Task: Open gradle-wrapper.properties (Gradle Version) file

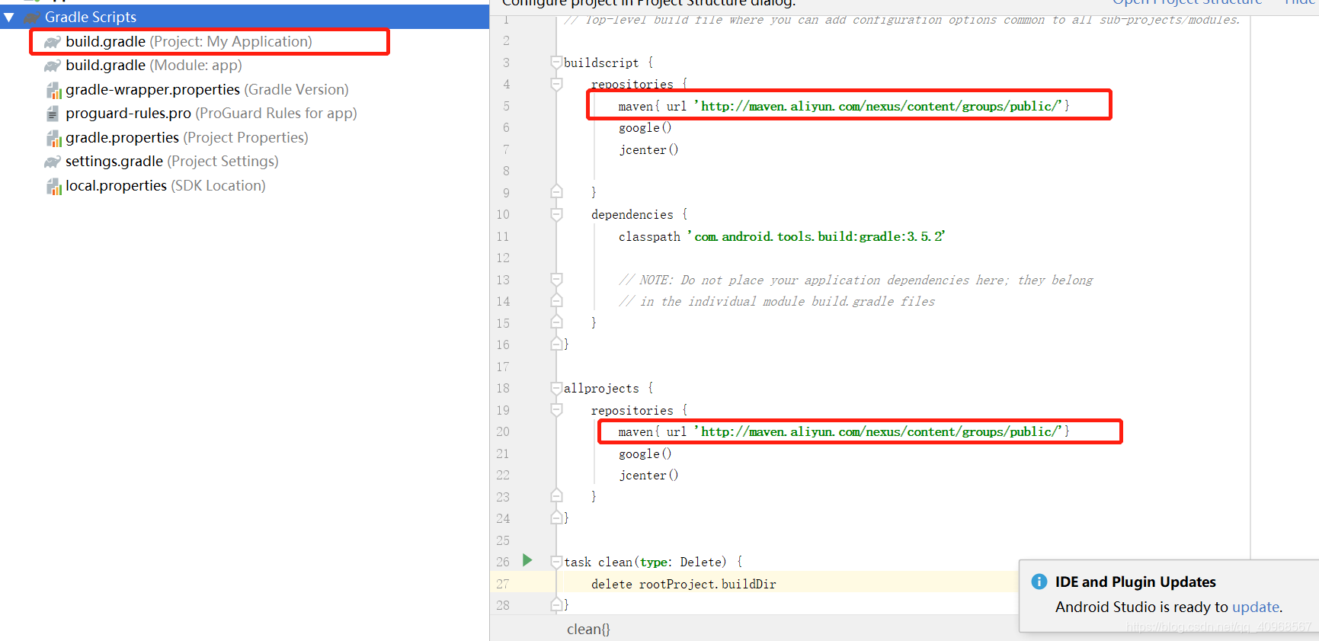Action: coord(206,89)
